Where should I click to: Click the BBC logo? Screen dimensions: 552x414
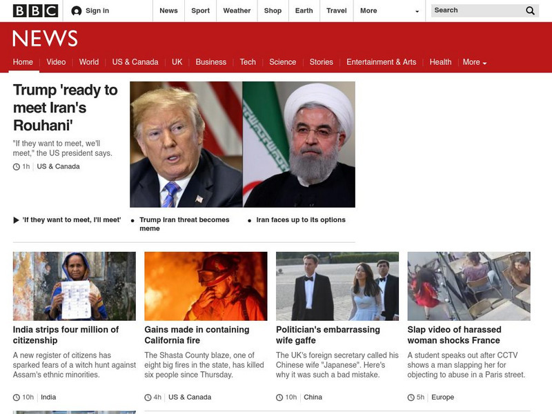[x=34, y=10]
